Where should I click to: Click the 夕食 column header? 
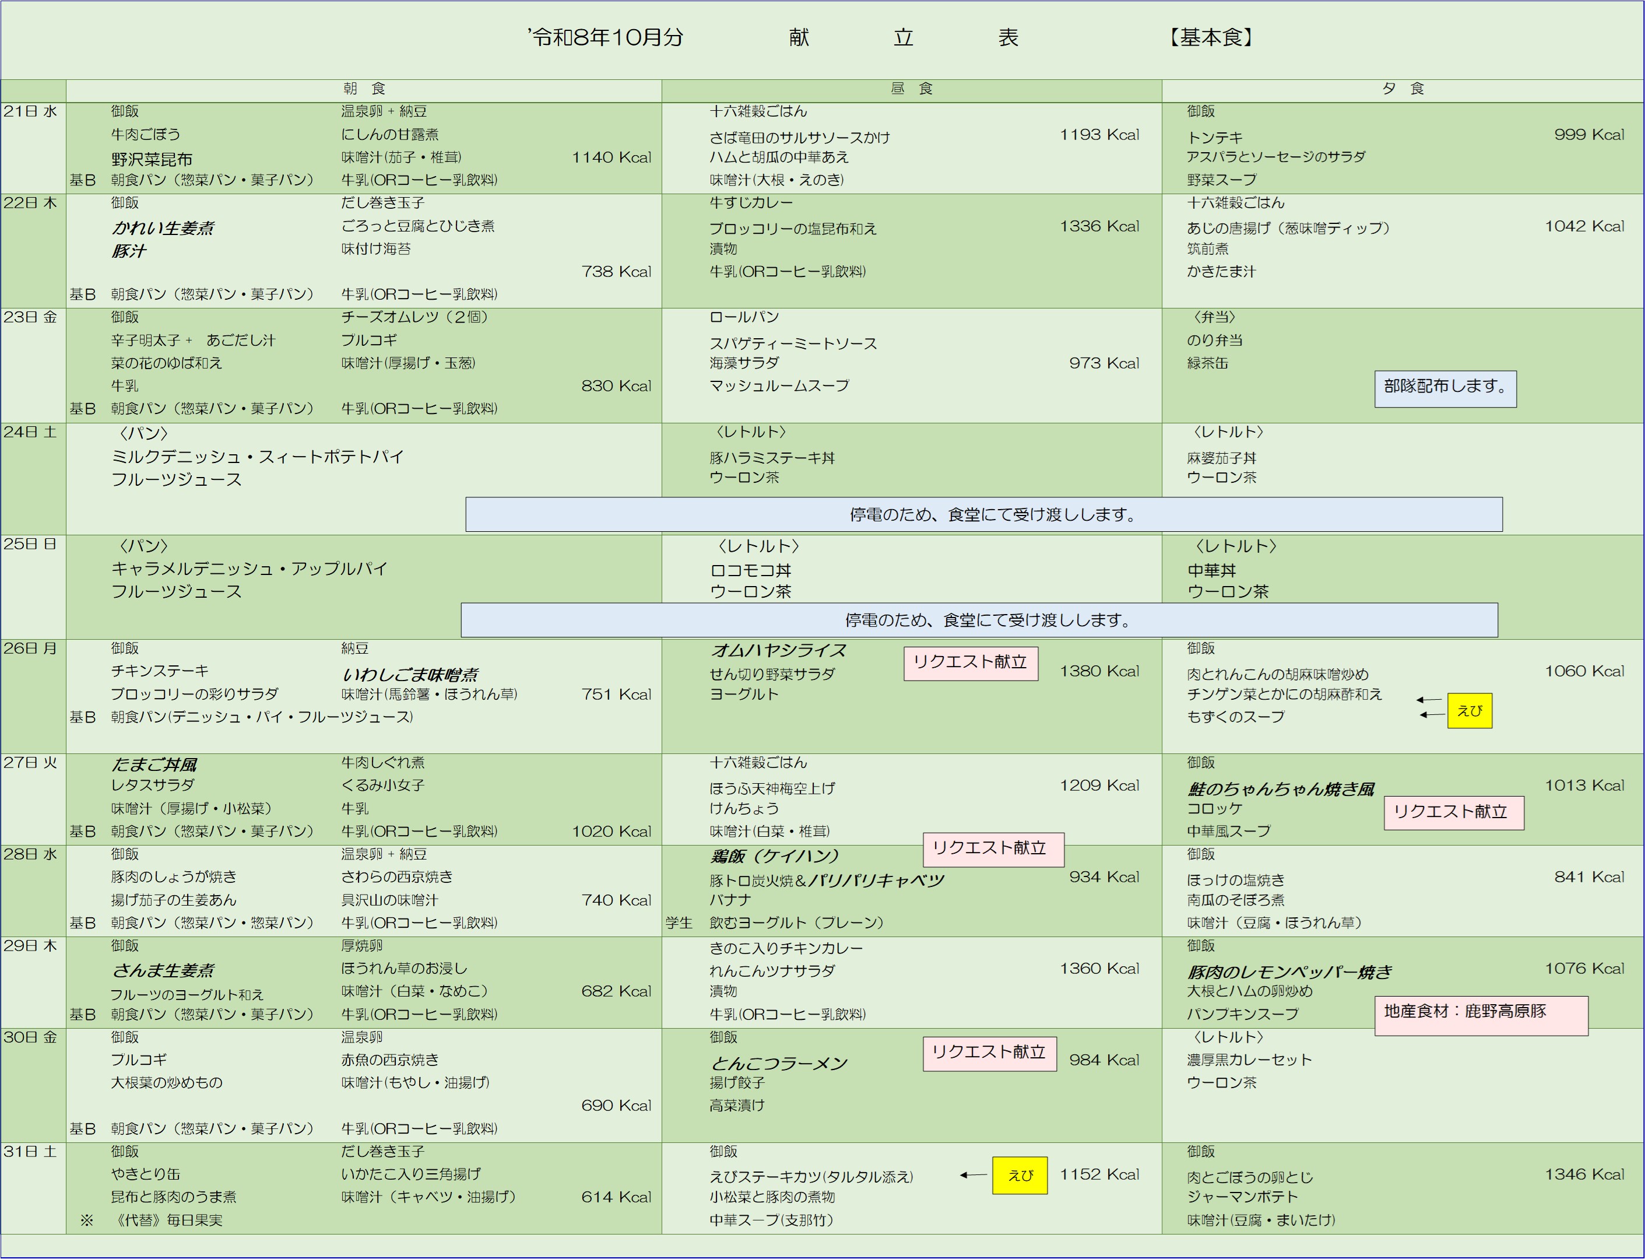tap(1403, 89)
